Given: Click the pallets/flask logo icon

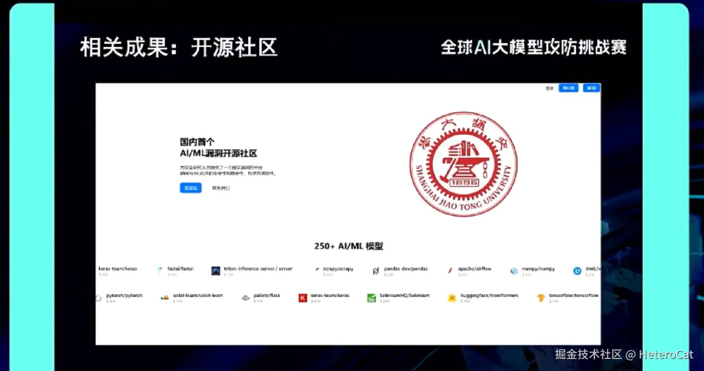Looking at the screenshot, I should tap(245, 298).
